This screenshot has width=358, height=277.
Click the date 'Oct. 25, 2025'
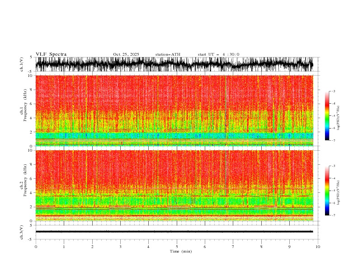126,54
